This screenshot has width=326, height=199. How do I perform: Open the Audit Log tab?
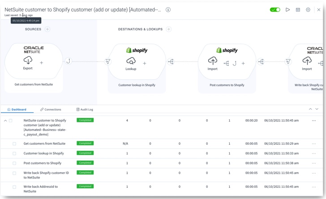tap(85, 109)
